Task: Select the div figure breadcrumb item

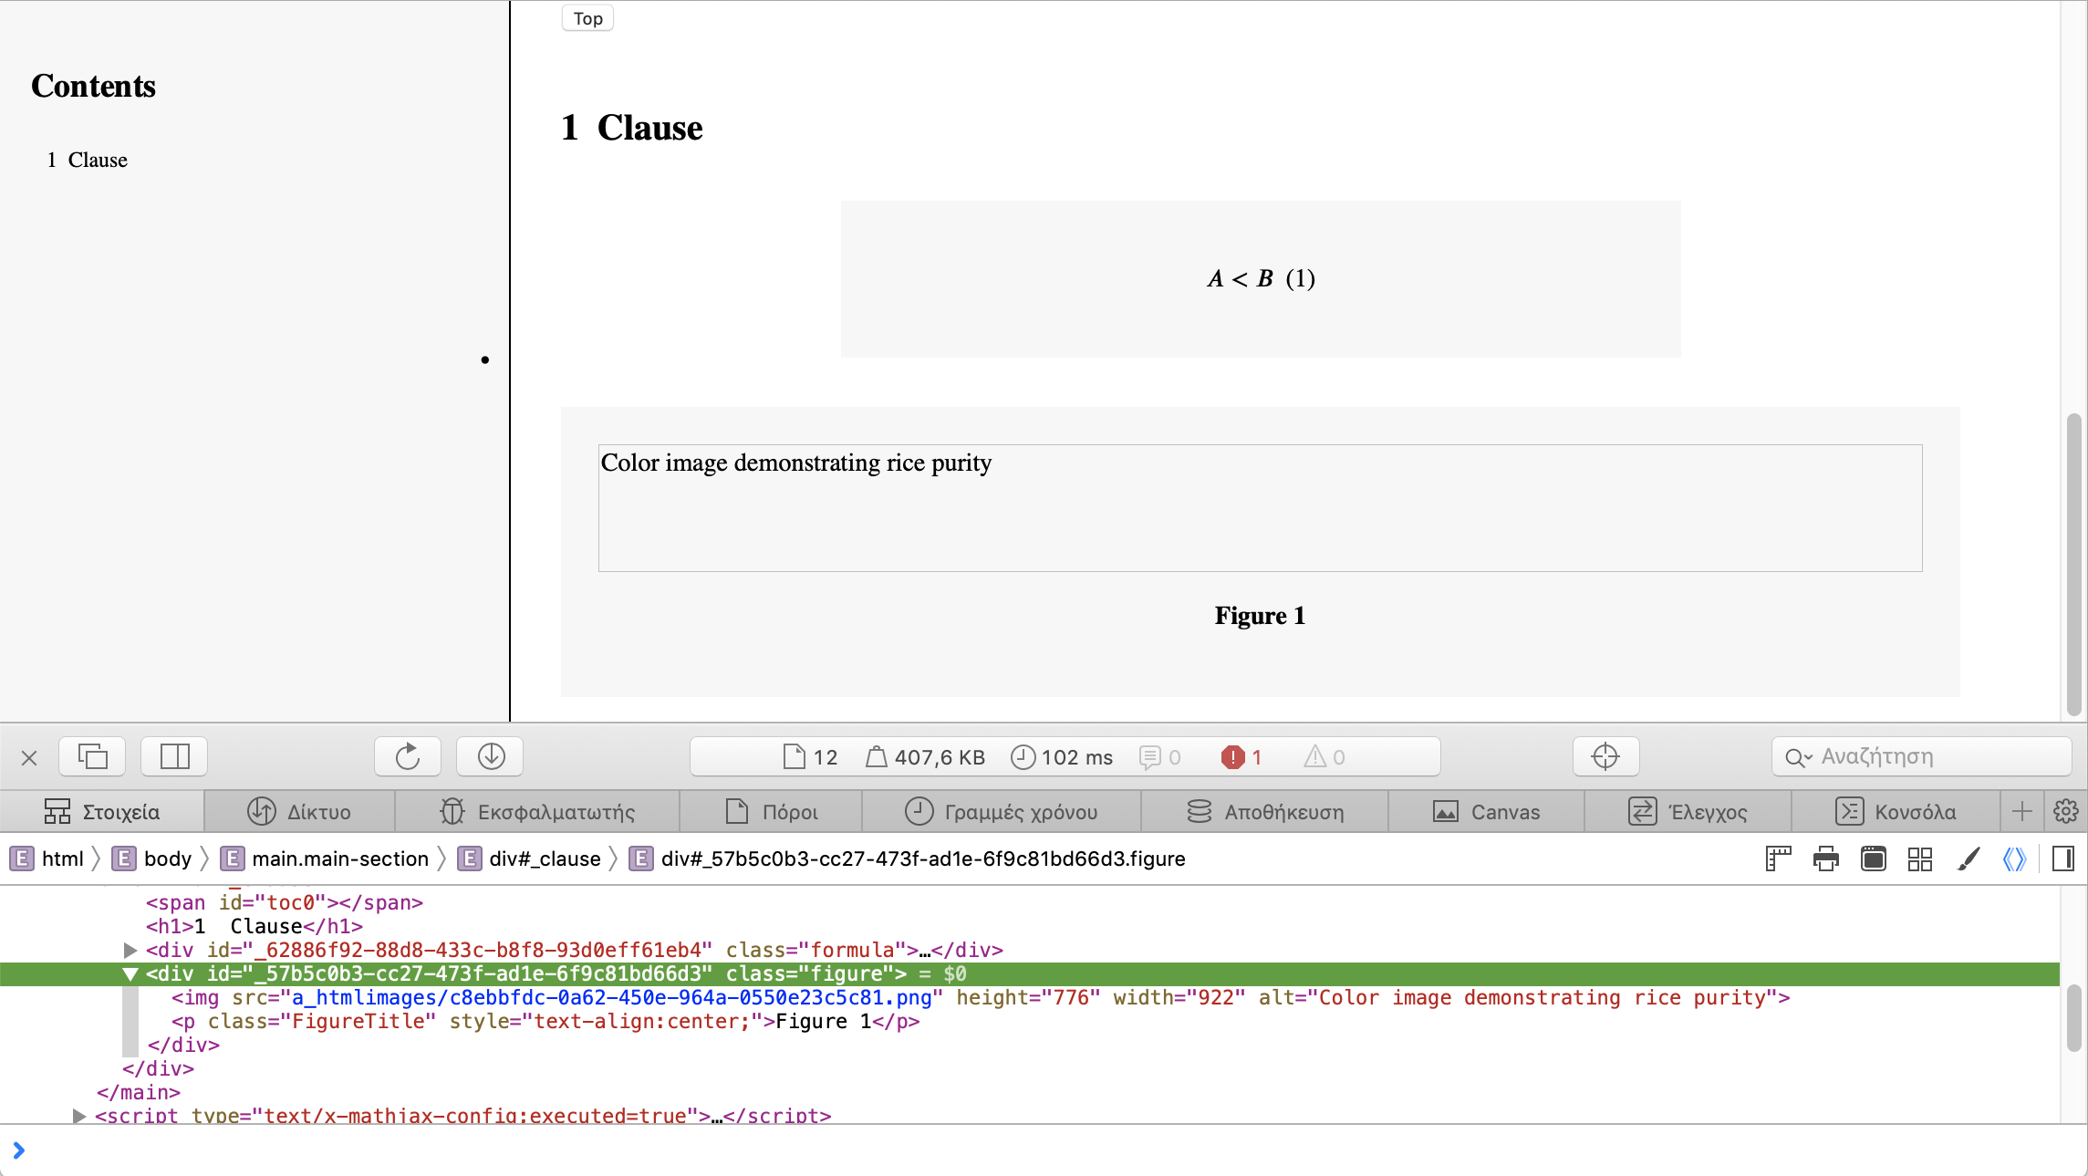Action: (908, 859)
